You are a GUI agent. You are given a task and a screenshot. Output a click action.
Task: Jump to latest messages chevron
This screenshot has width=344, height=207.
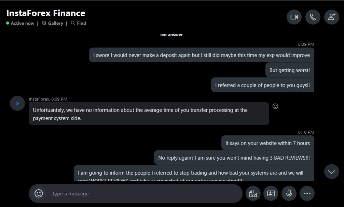tap(331, 172)
